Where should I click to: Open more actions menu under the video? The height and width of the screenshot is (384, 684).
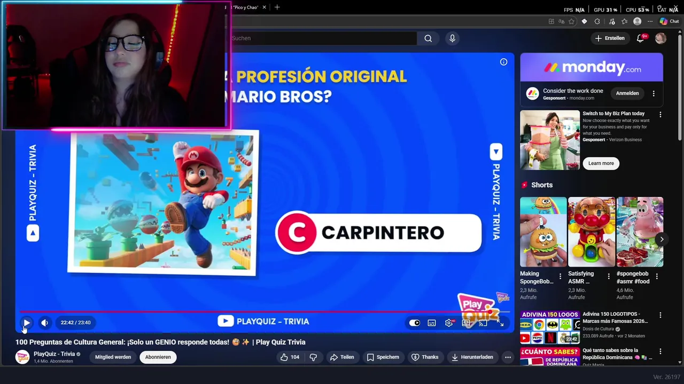point(508,357)
